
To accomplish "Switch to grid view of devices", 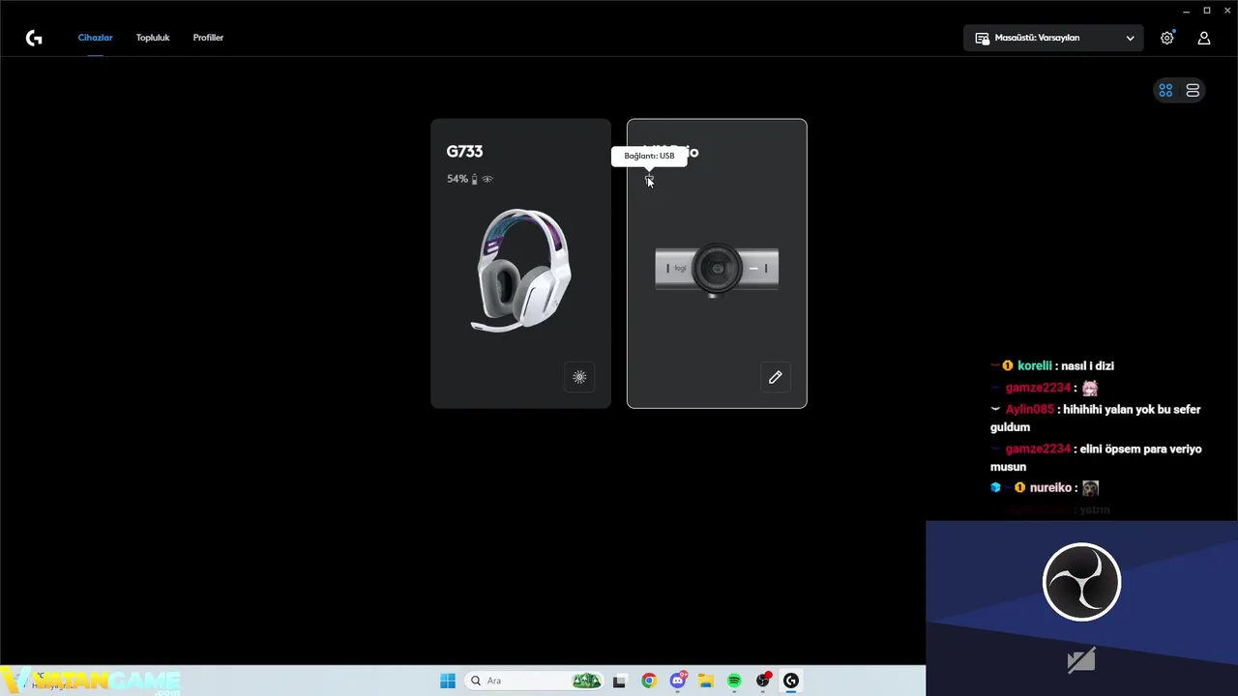I will point(1165,90).
